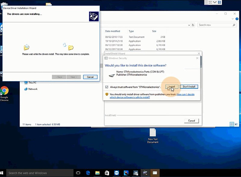241x177 pixels.
Task: Cancel the InstallShield Wizard
Action: coord(192,121)
